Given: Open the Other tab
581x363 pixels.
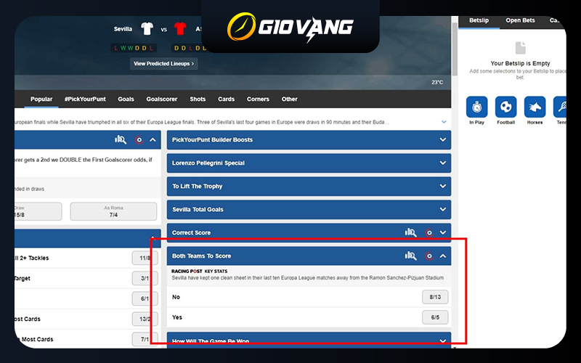Looking at the screenshot, I should [289, 99].
